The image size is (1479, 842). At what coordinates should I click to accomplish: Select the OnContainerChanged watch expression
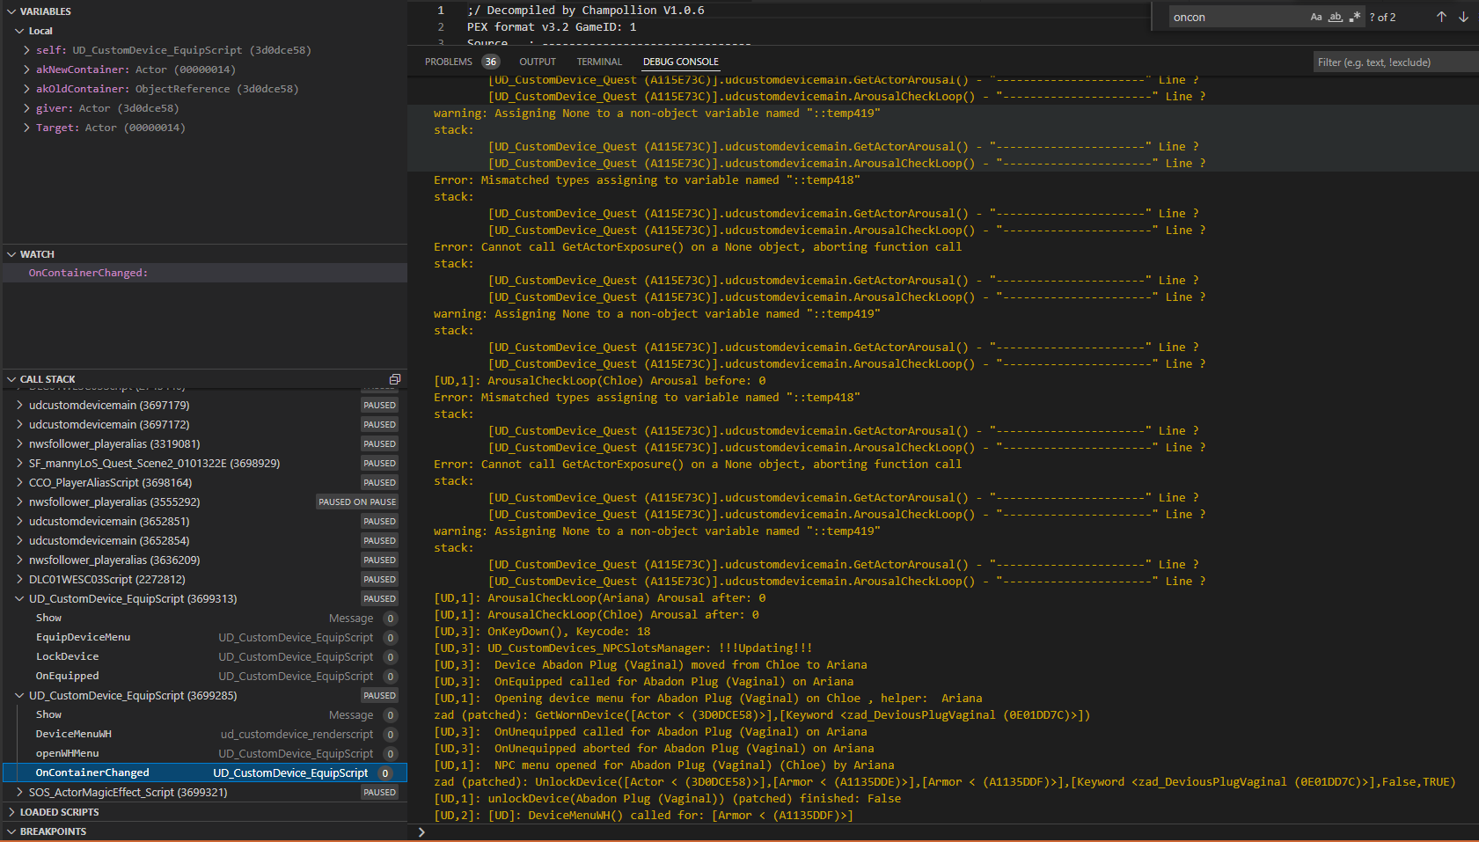click(x=88, y=273)
